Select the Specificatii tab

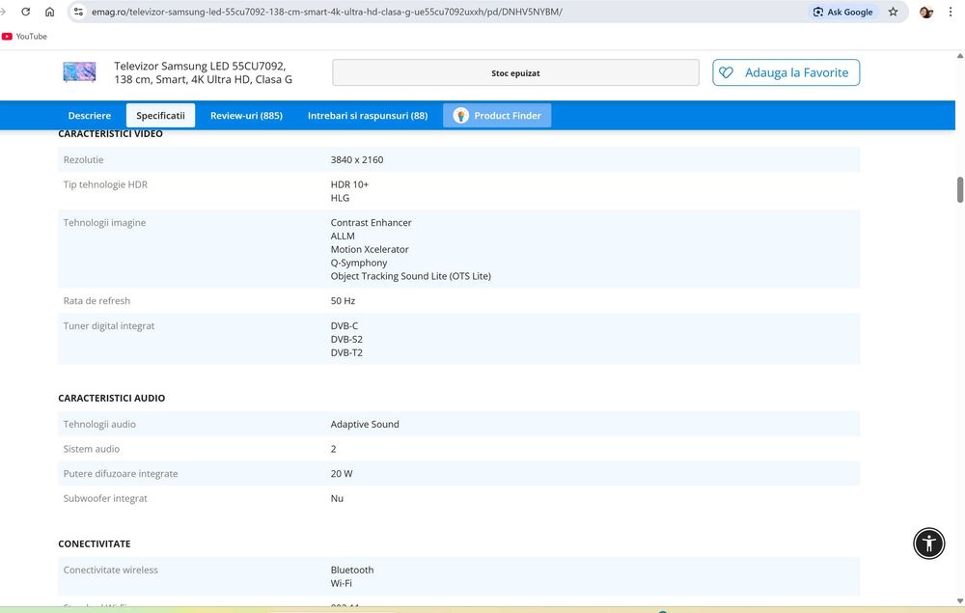[160, 115]
